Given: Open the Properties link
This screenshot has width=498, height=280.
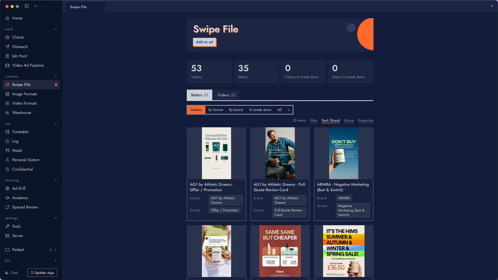Looking at the screenshot, I should 366,120.
